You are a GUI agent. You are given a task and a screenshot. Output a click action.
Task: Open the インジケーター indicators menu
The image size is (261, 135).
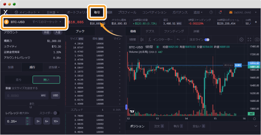[x=161, y=40]
